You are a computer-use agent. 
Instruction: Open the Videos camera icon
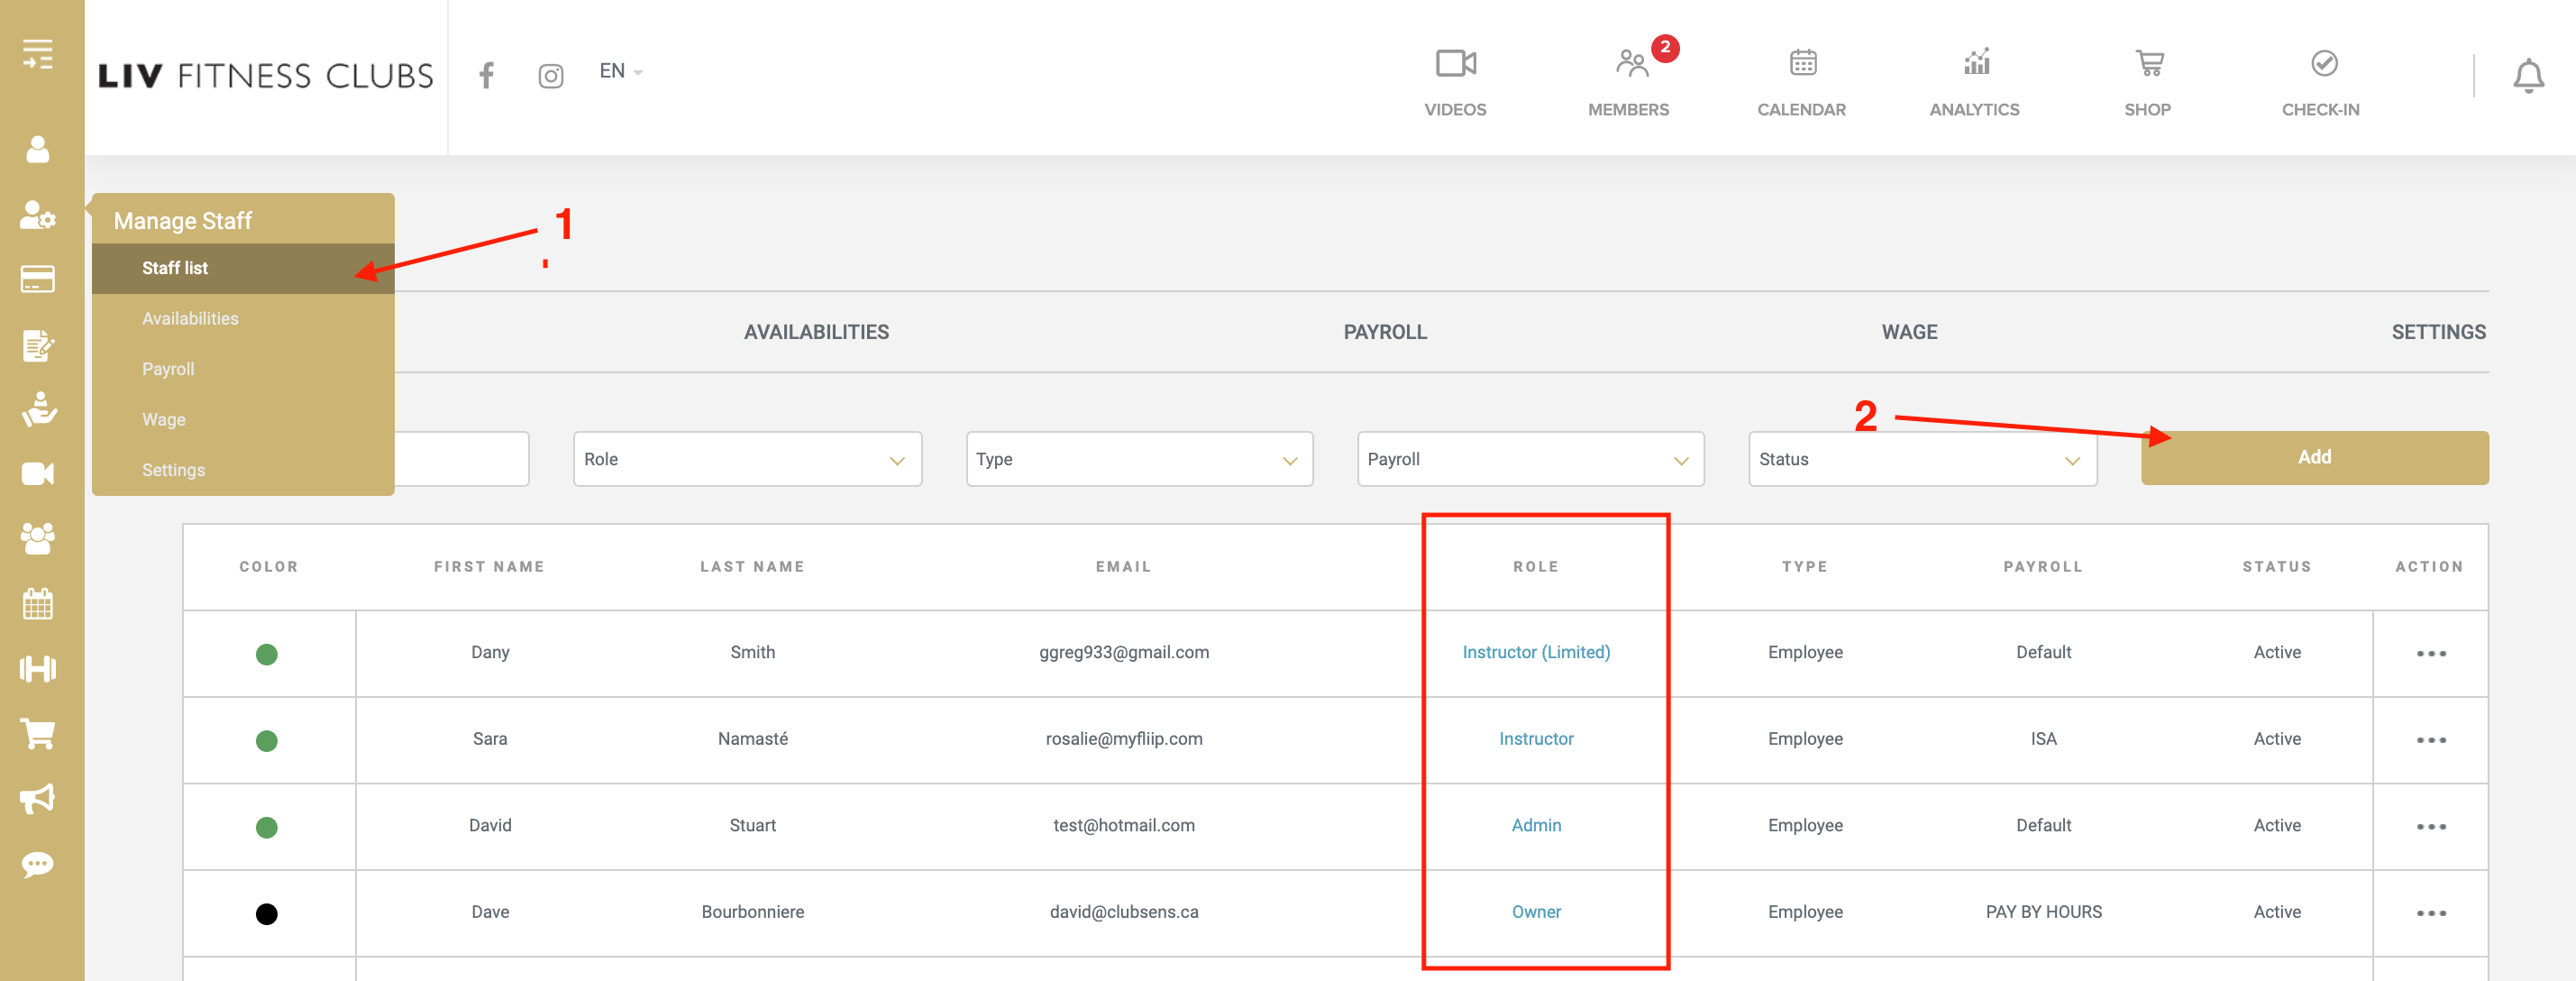[1455, 65]
